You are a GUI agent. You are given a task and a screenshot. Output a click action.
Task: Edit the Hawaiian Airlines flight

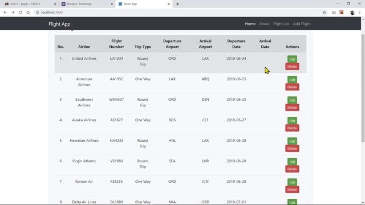[292, 141]
